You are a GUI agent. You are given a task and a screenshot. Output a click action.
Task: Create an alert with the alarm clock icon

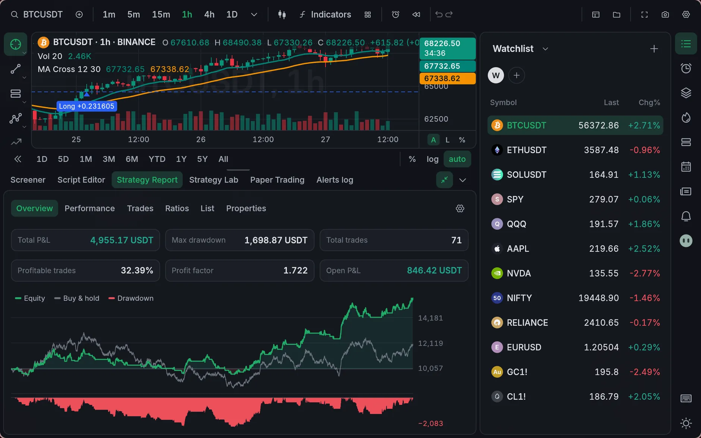coord(396,15)
